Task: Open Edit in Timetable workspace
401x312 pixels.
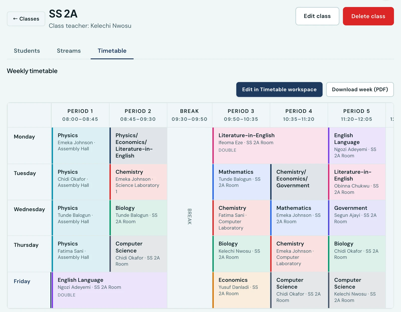Action: (279, 89)
